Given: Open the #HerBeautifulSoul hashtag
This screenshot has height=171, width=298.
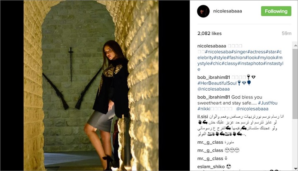Looking at the screenshot, I should coord(217,83).
